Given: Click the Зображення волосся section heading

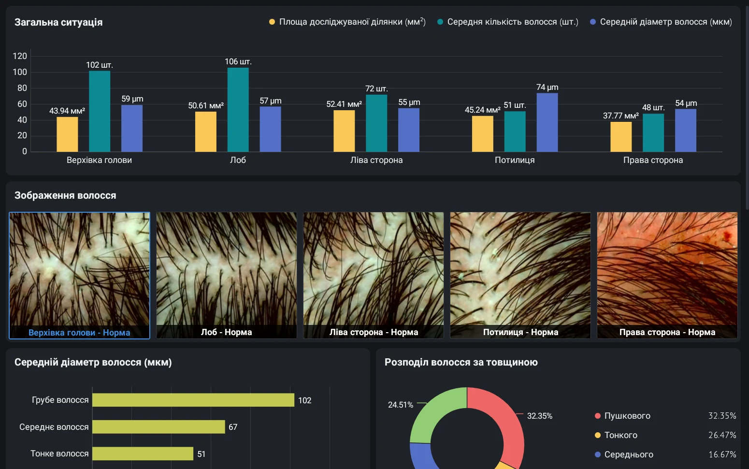Looking at the screenshot, I should click(x=65, y=195).
